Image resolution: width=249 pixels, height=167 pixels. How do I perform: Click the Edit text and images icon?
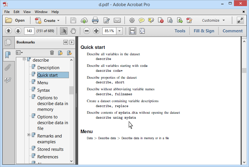point(106,21)
